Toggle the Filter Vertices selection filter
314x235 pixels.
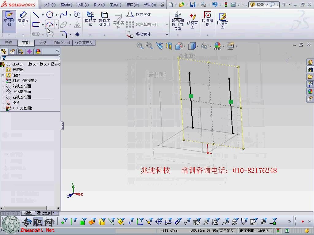[64, 222]
